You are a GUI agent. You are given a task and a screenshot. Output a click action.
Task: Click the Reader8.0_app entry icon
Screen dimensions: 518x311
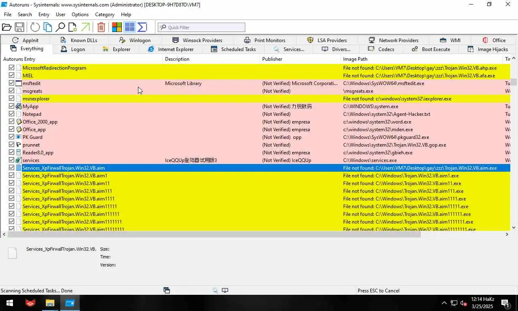pos(19,153)
